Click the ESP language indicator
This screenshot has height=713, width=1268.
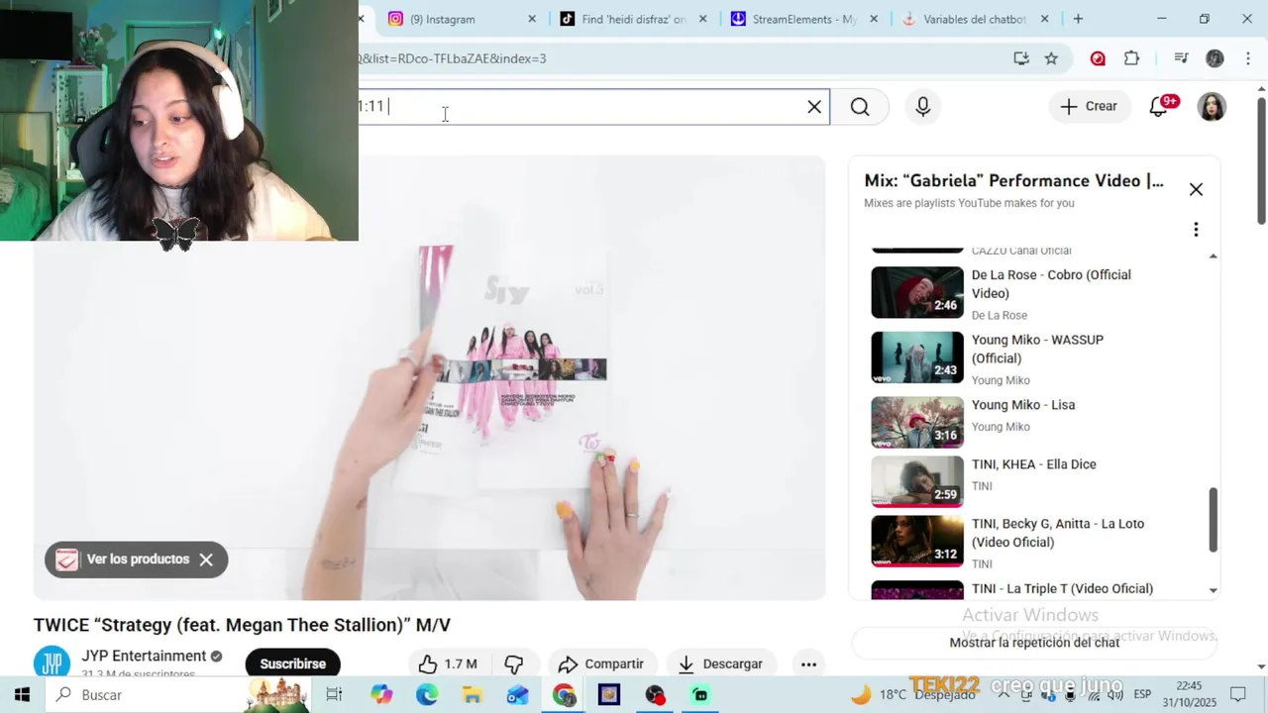(1141, 694)
